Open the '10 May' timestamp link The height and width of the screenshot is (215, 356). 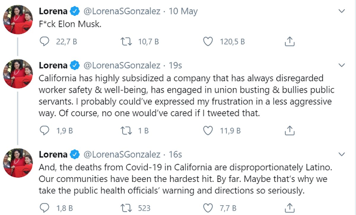tap(183, 12)
